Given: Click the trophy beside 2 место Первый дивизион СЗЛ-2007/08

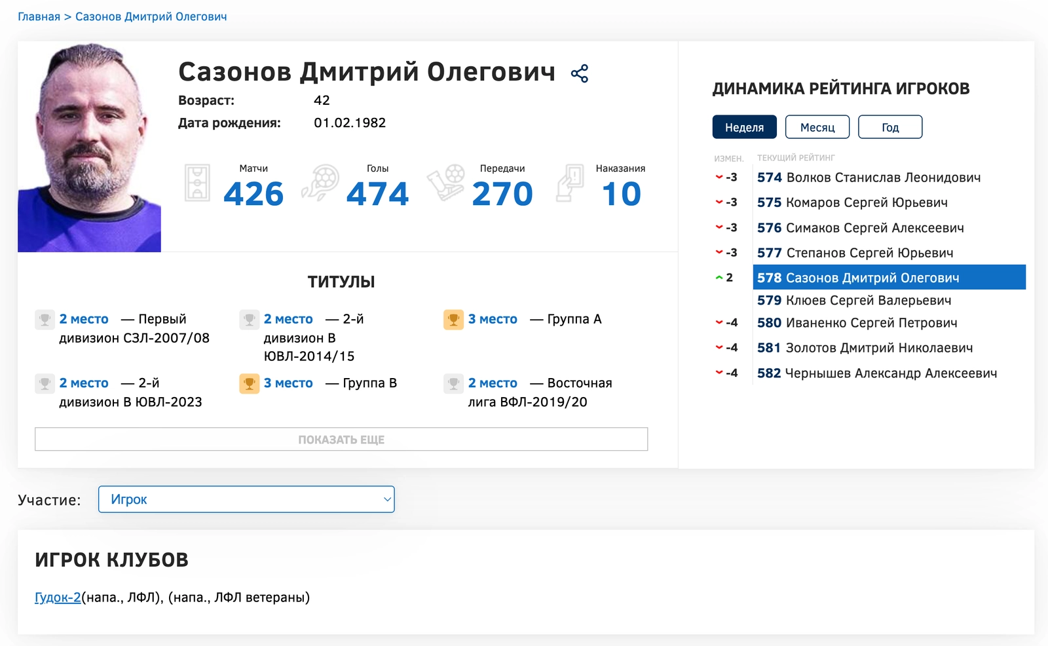Looking at the screenshot, I should [43, 319].
